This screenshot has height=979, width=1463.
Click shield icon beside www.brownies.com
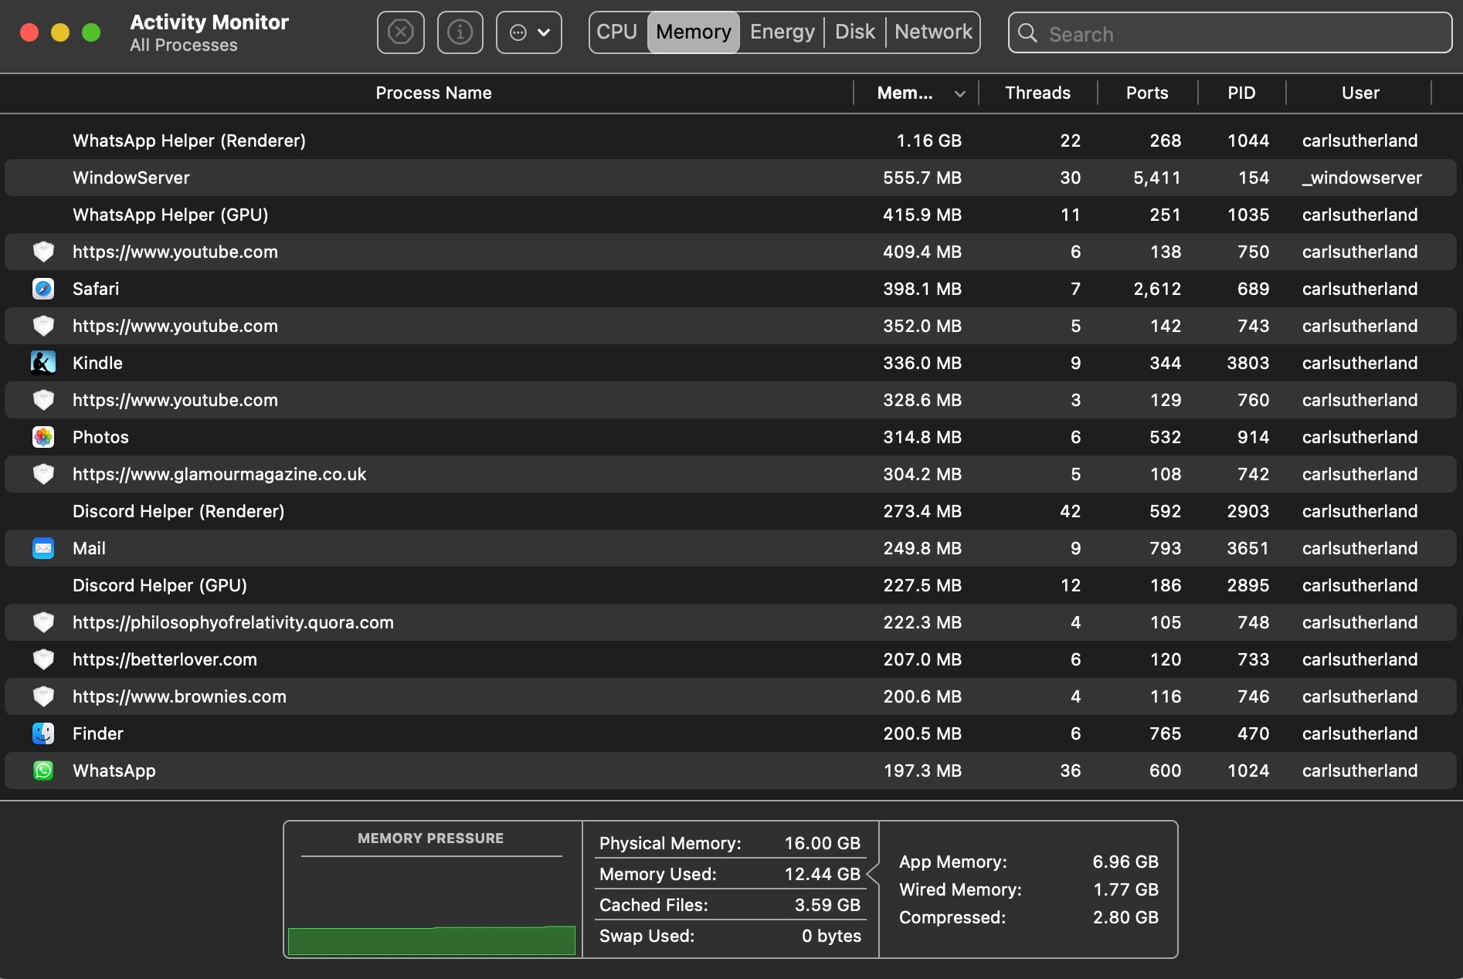pos(43,696)
